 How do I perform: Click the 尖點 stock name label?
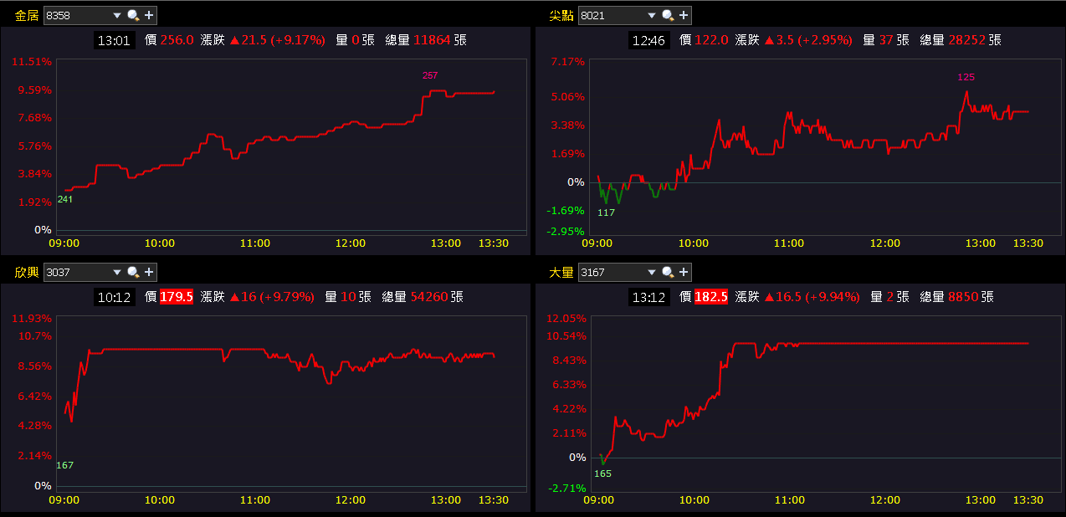[x=561, y=15]
